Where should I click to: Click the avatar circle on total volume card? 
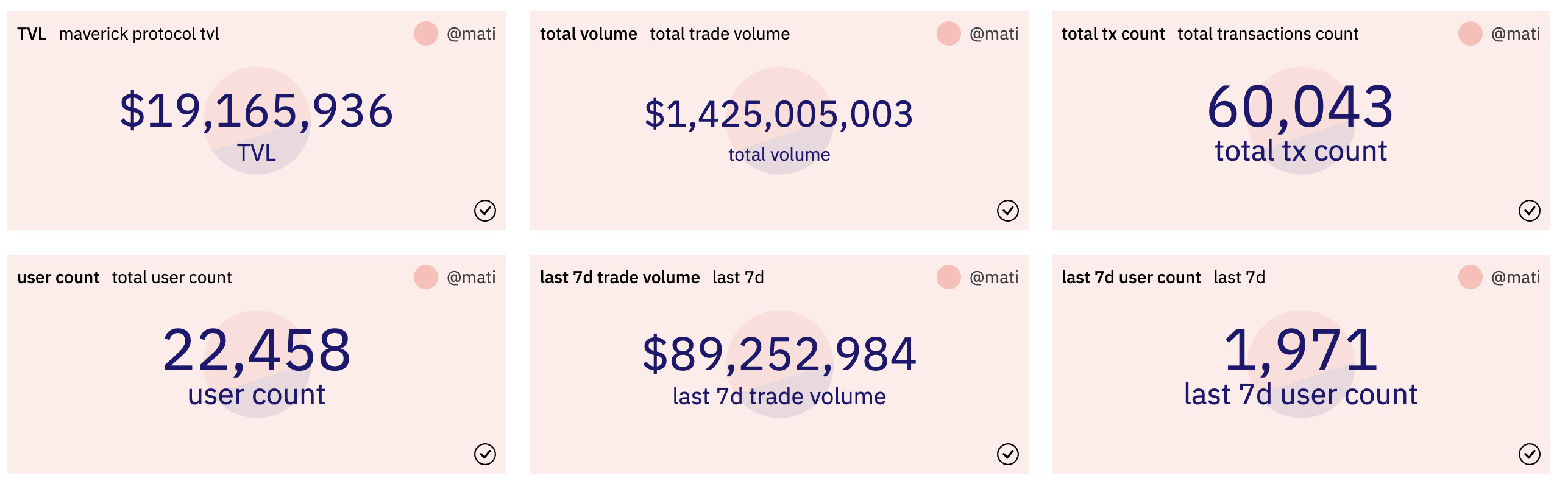[x=949, y=33]
